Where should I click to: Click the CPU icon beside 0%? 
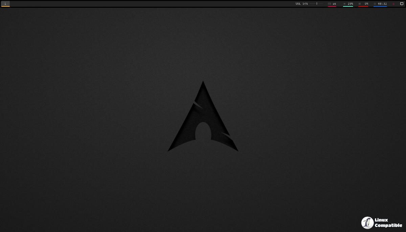[360, 4]
